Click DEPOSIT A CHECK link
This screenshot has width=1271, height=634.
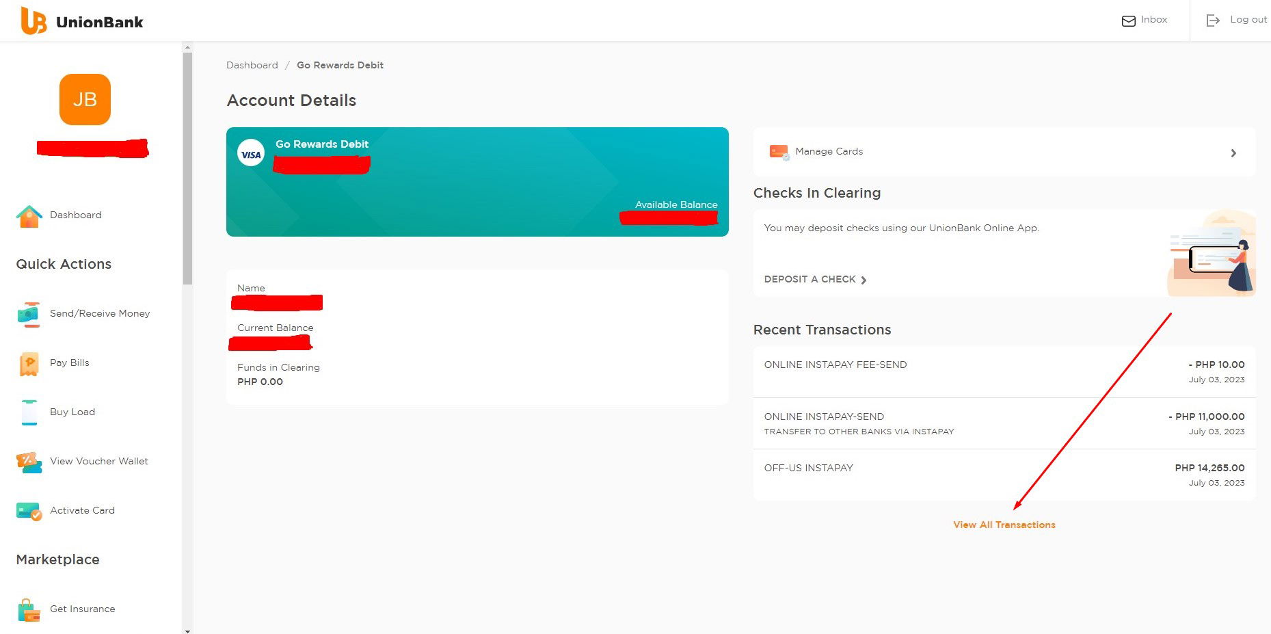point(810,279)
